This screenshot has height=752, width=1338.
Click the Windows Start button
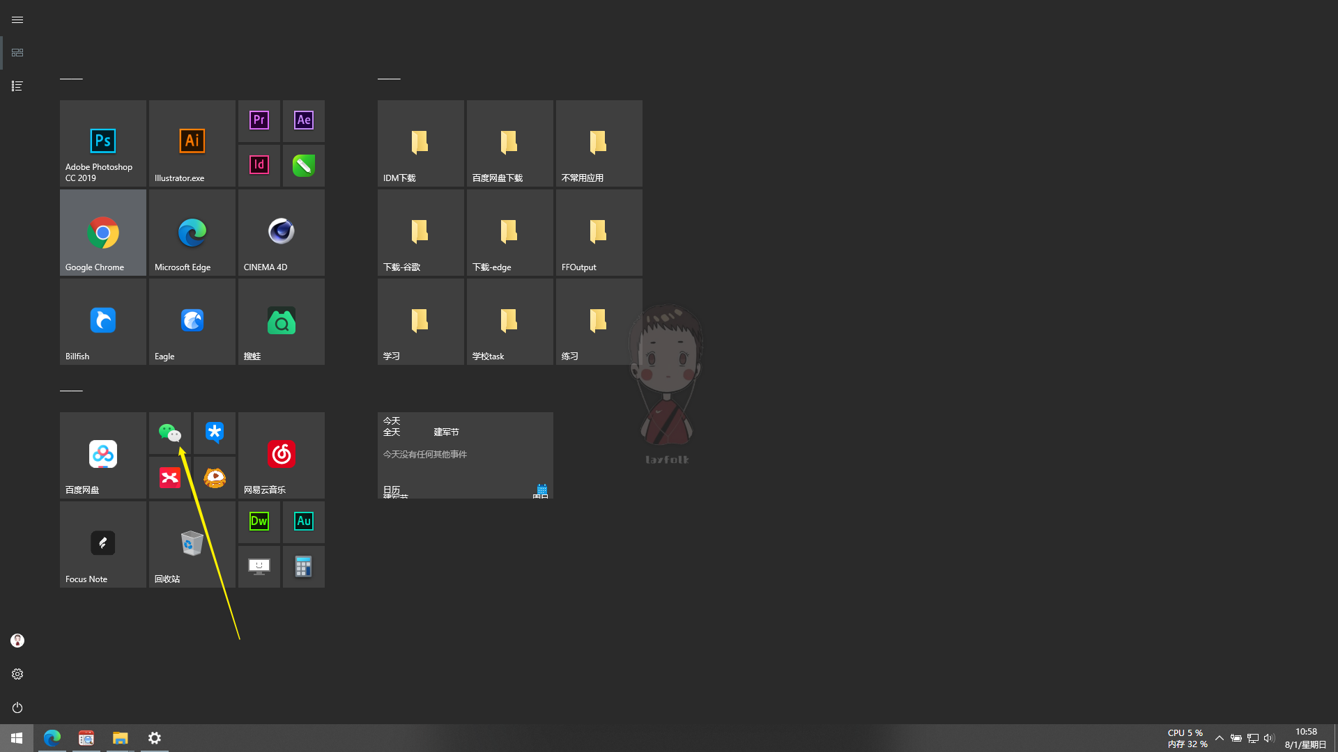[17, 738]
